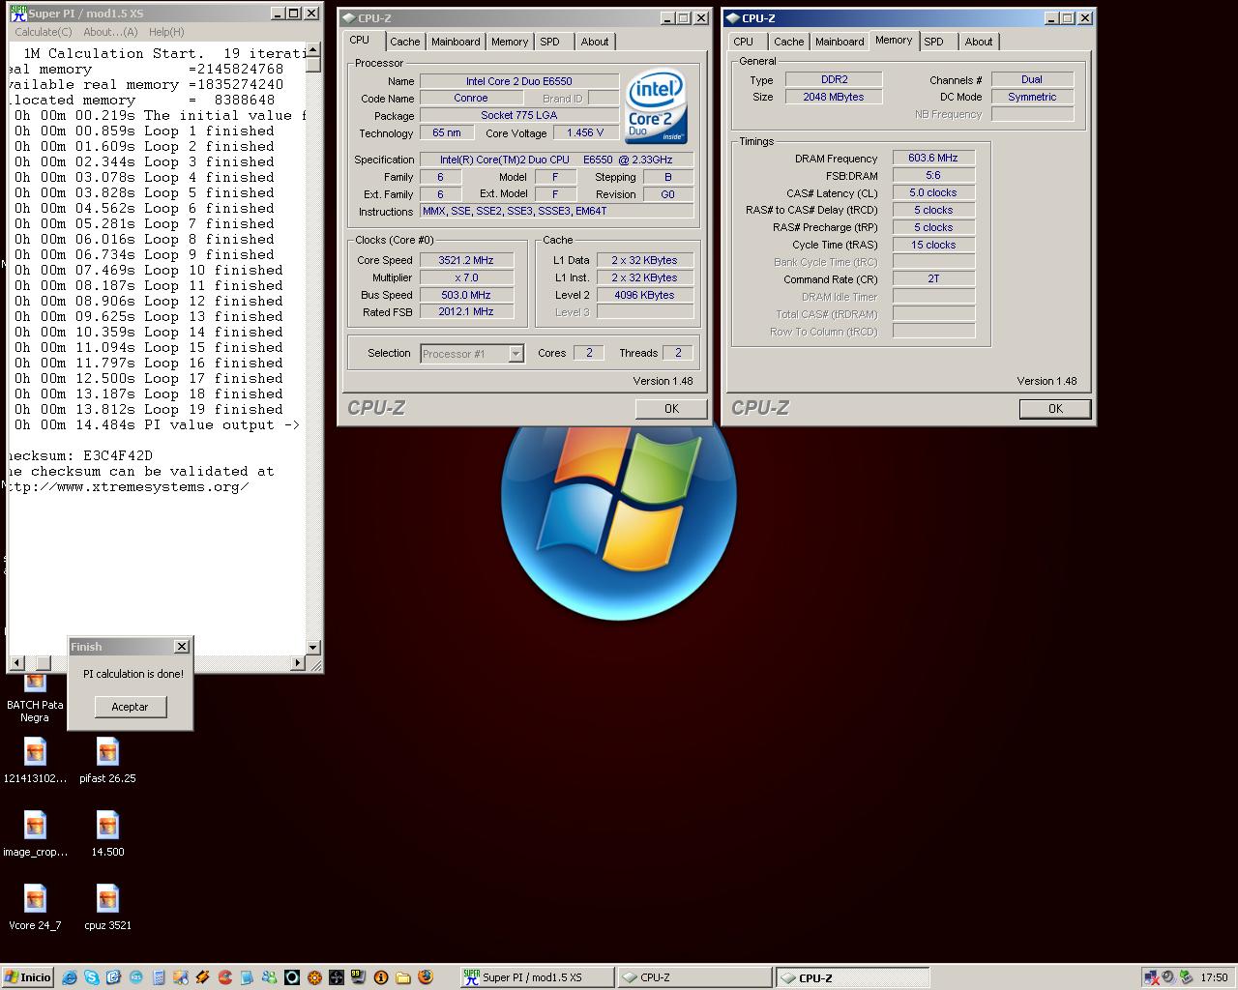Image resolution: width=1238 pixels, height=990 pixels.
Task: Select the '14.500' desktop image file
Action: tap(107, 832)
